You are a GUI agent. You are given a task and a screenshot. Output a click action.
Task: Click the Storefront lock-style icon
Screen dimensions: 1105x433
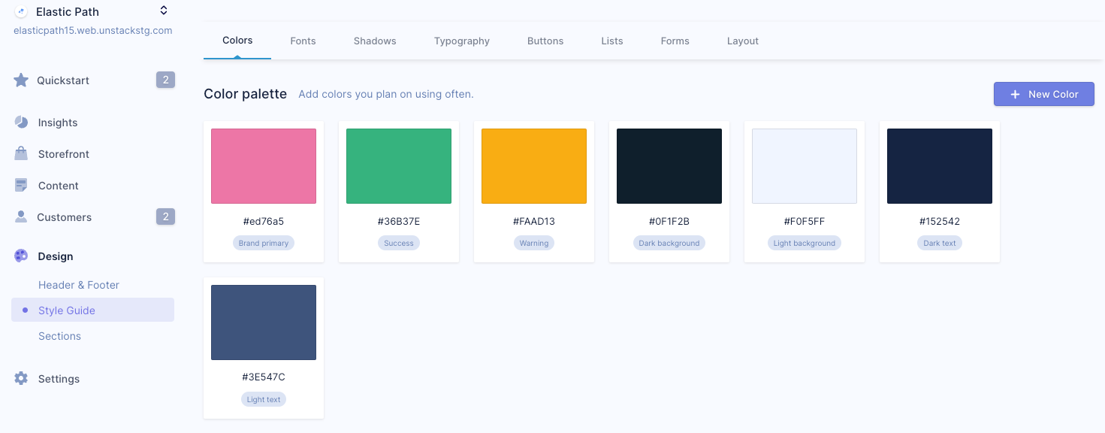pyautogui.click(x=21, y=153)
